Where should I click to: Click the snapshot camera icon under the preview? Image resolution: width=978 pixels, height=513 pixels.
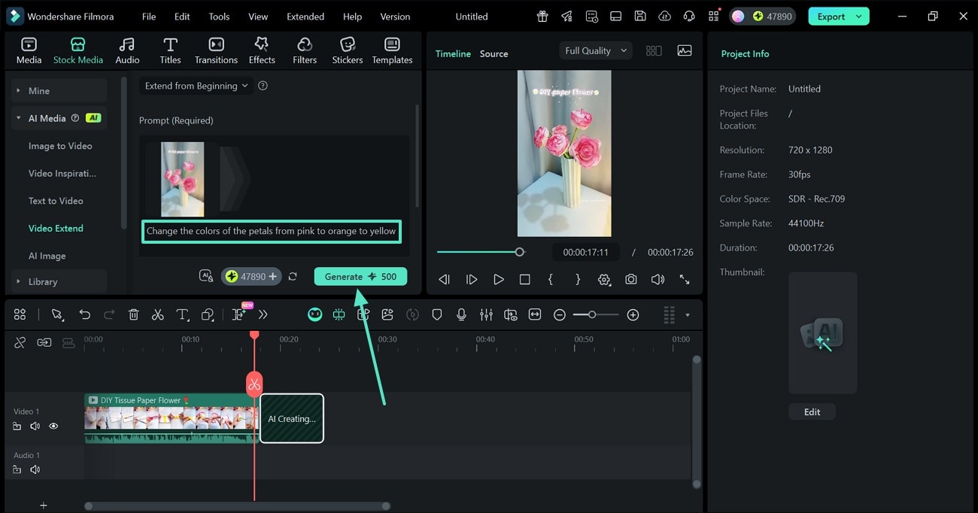tap(630, 279)
